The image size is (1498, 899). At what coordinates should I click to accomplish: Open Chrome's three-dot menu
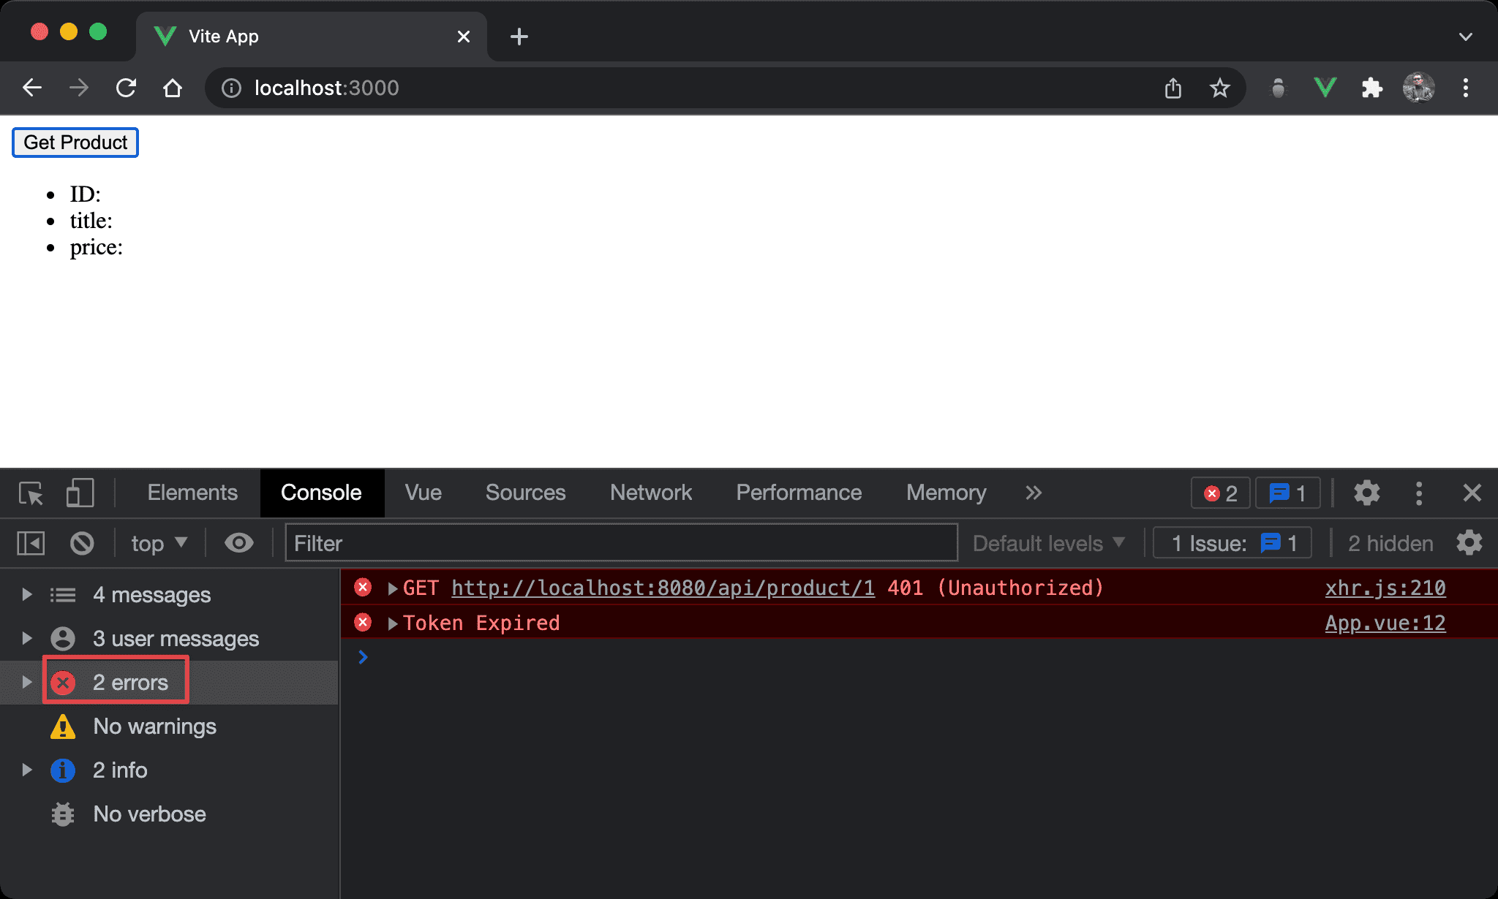coord(1466,88)
